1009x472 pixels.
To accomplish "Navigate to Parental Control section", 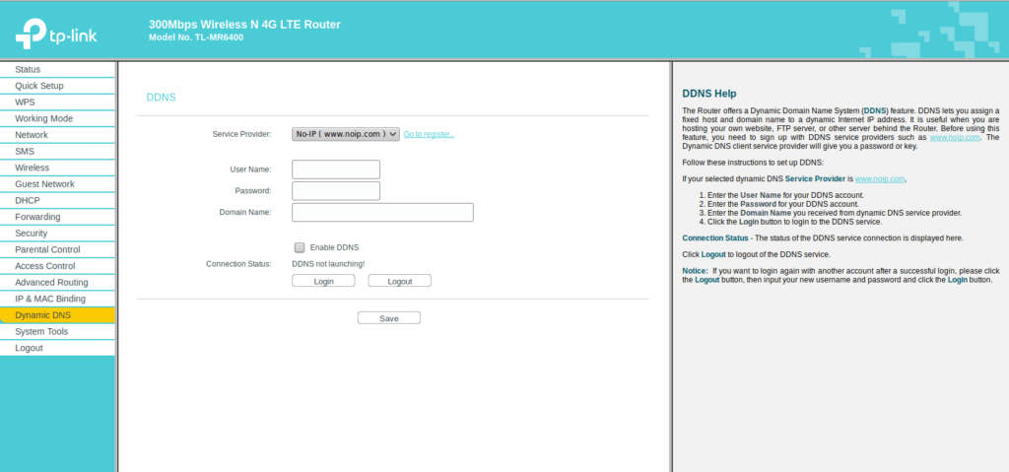I will pyautogui.click(x=47, y=249).
